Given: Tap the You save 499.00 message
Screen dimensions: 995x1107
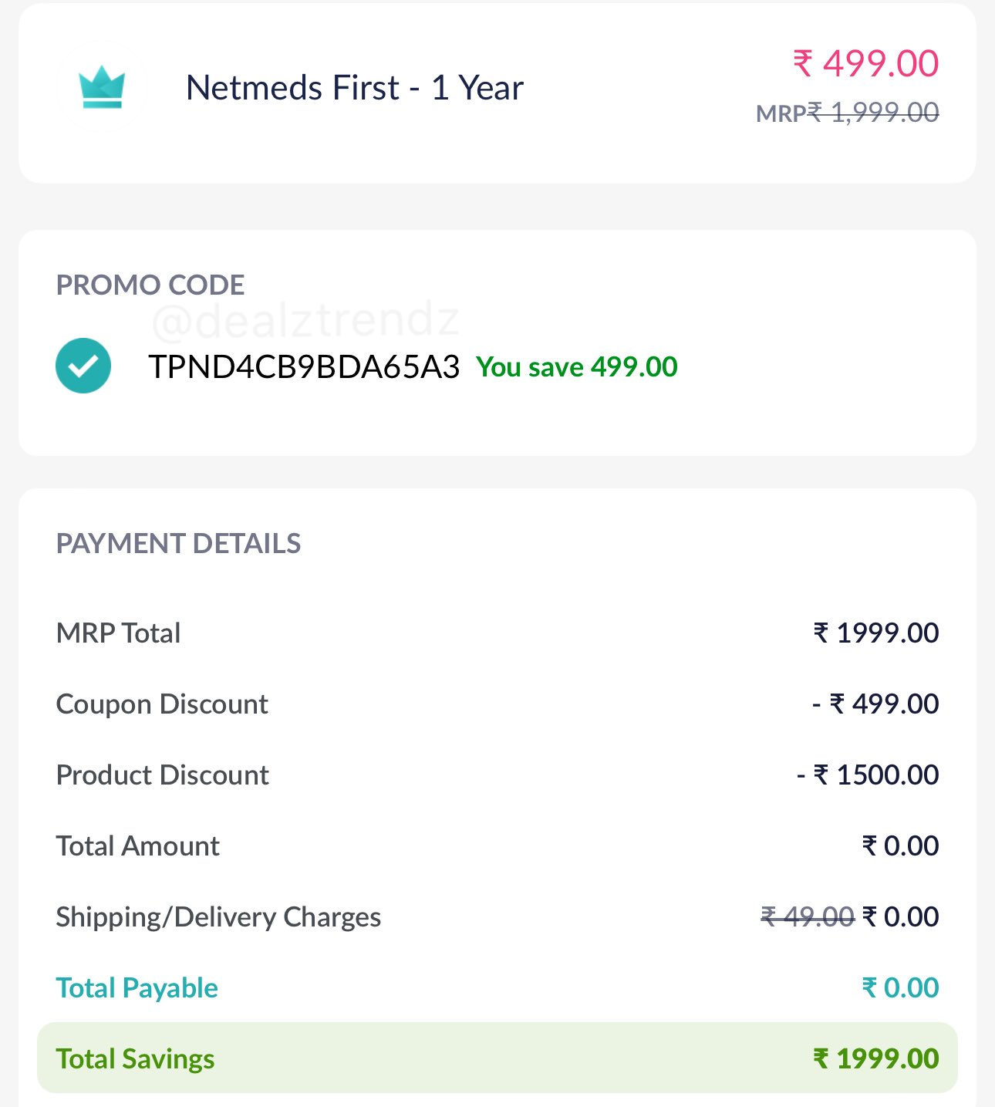Looking at the screenshot, I should pos(577,367).
